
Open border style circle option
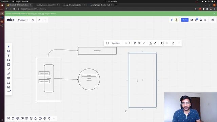coord(162,43)
